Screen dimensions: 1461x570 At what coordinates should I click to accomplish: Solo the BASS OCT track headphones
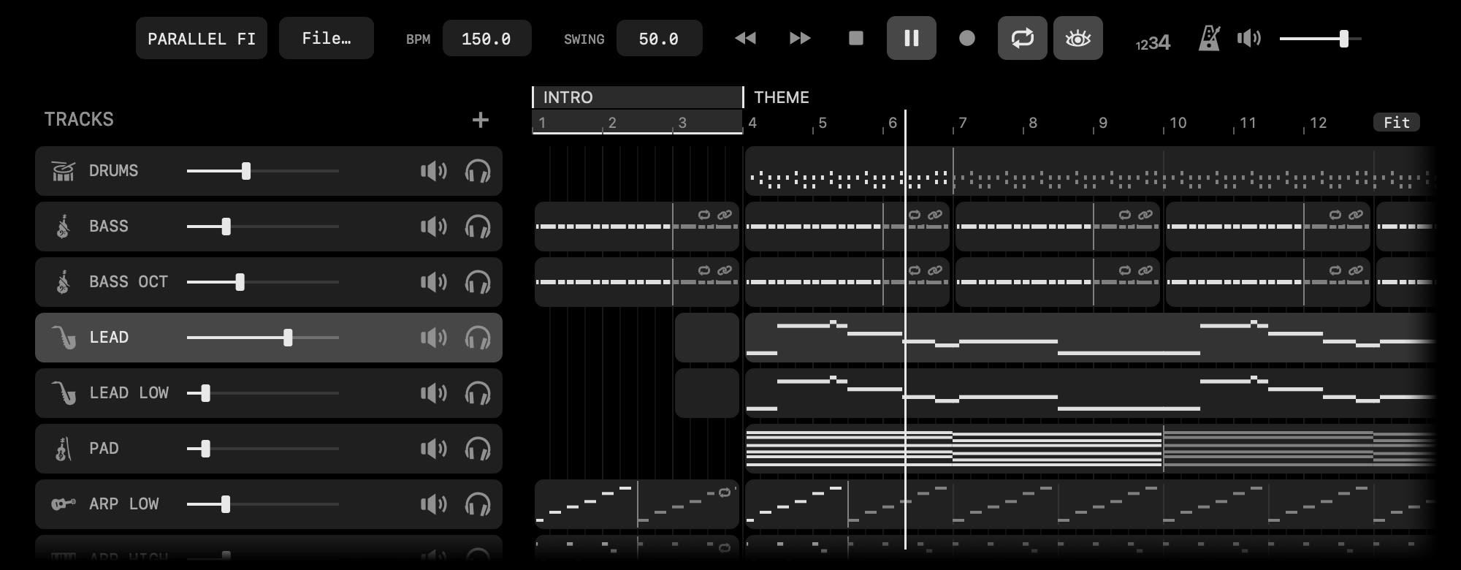click(x=478, y=282)
